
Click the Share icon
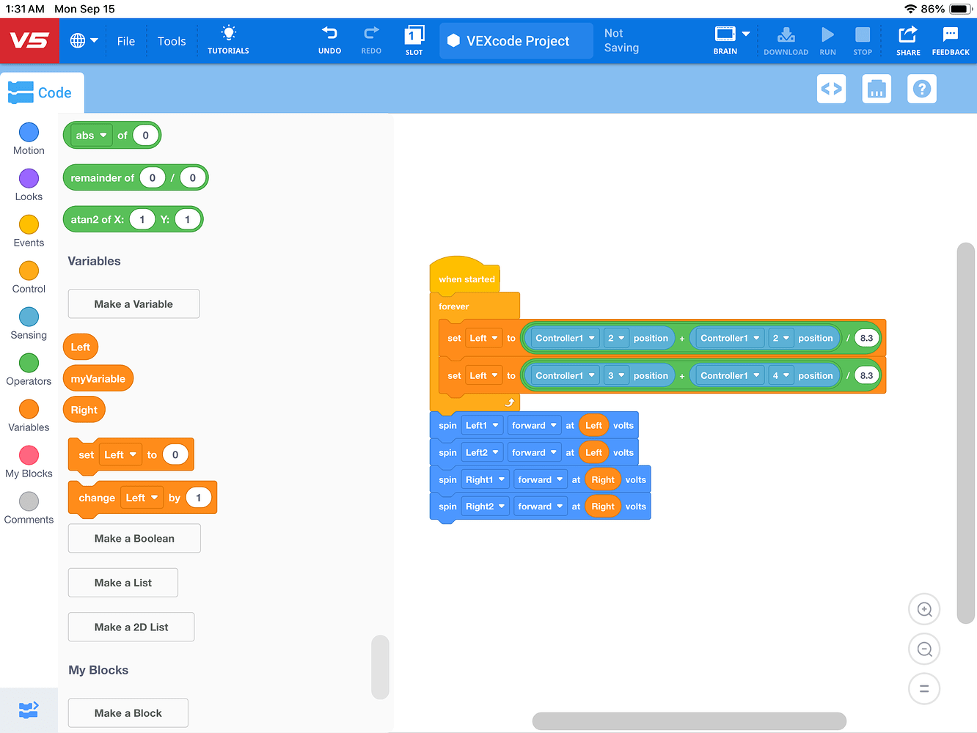(908, 40)
